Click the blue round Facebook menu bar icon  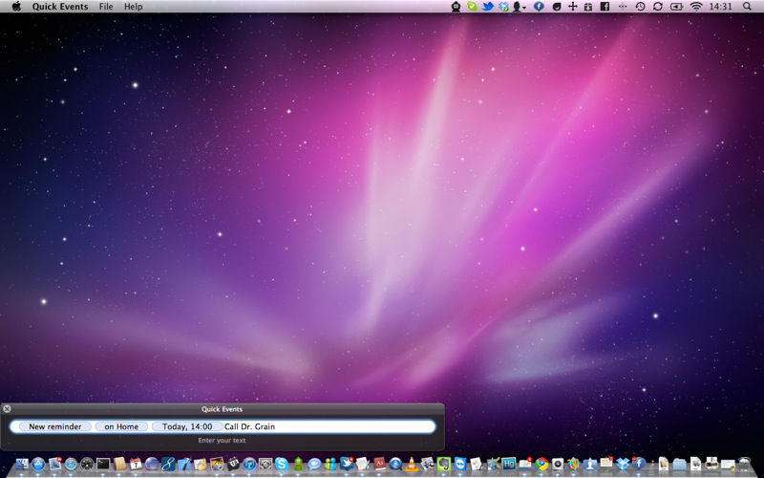tap(539, 7)
